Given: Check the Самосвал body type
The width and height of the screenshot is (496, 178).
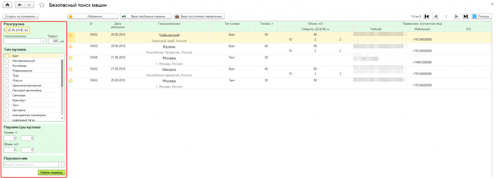Looking at the screenshot, I should 7,95.
